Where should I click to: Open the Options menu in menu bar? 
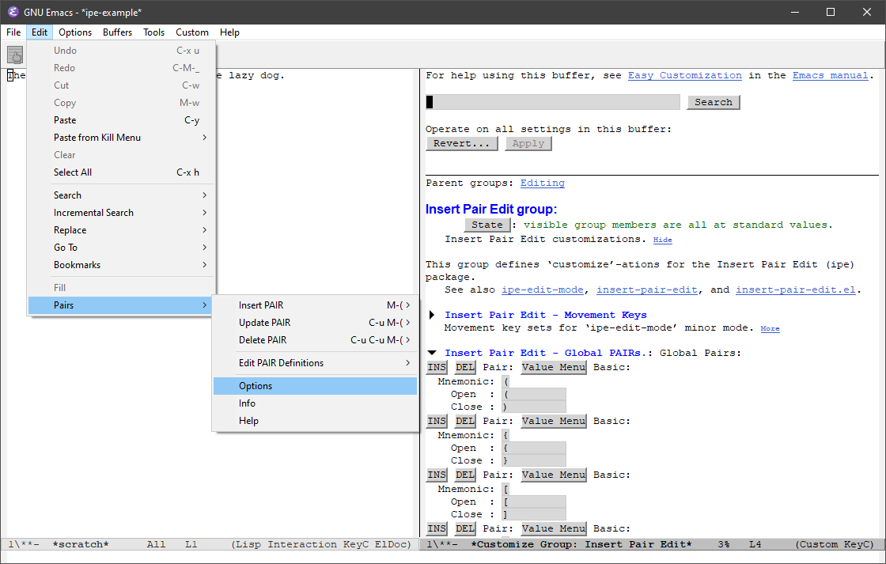(75, 32)
